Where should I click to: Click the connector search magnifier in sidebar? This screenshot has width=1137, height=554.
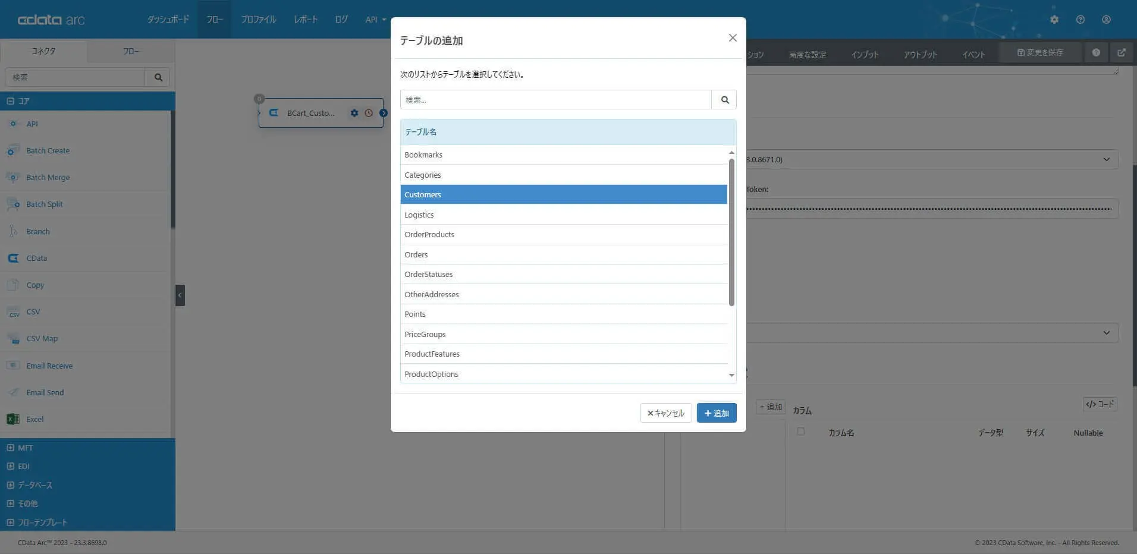158,77
